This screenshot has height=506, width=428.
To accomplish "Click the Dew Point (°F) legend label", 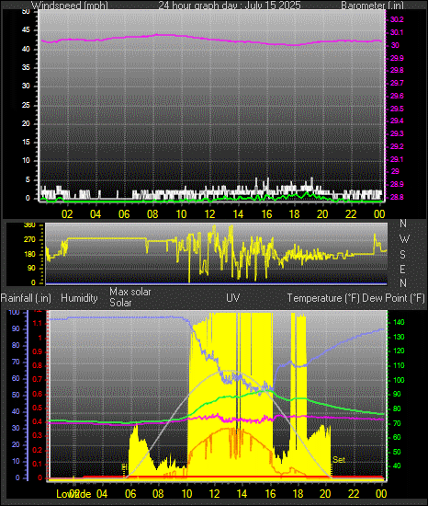I will (393, 298).
